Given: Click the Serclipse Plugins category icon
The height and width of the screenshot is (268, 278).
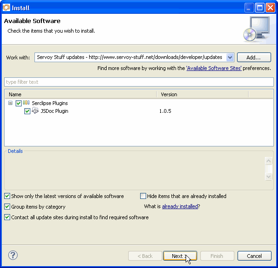Looking at the screenshot, I should pos(26,103).
